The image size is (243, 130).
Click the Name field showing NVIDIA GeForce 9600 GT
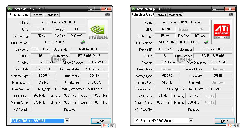(58, 22)
